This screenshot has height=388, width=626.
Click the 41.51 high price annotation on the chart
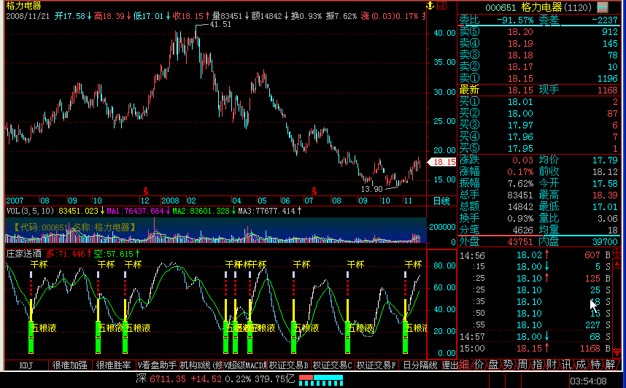pyautogui.click(x=220, y=24)
